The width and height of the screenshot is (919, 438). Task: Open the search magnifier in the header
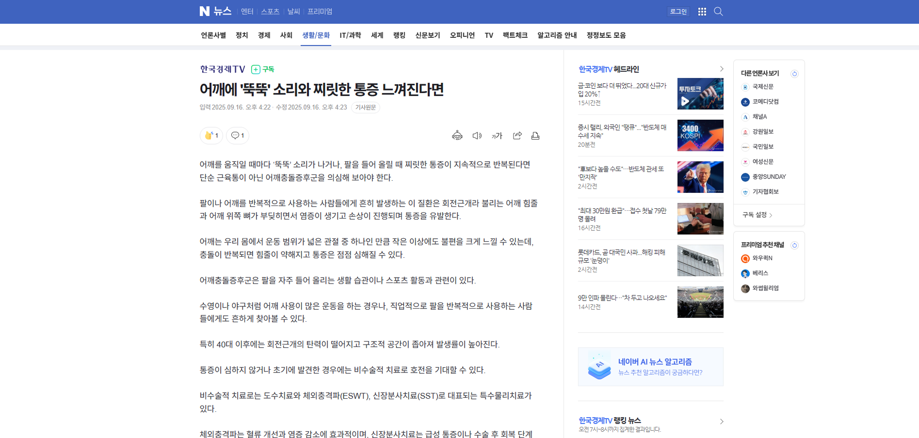[718, 12]
